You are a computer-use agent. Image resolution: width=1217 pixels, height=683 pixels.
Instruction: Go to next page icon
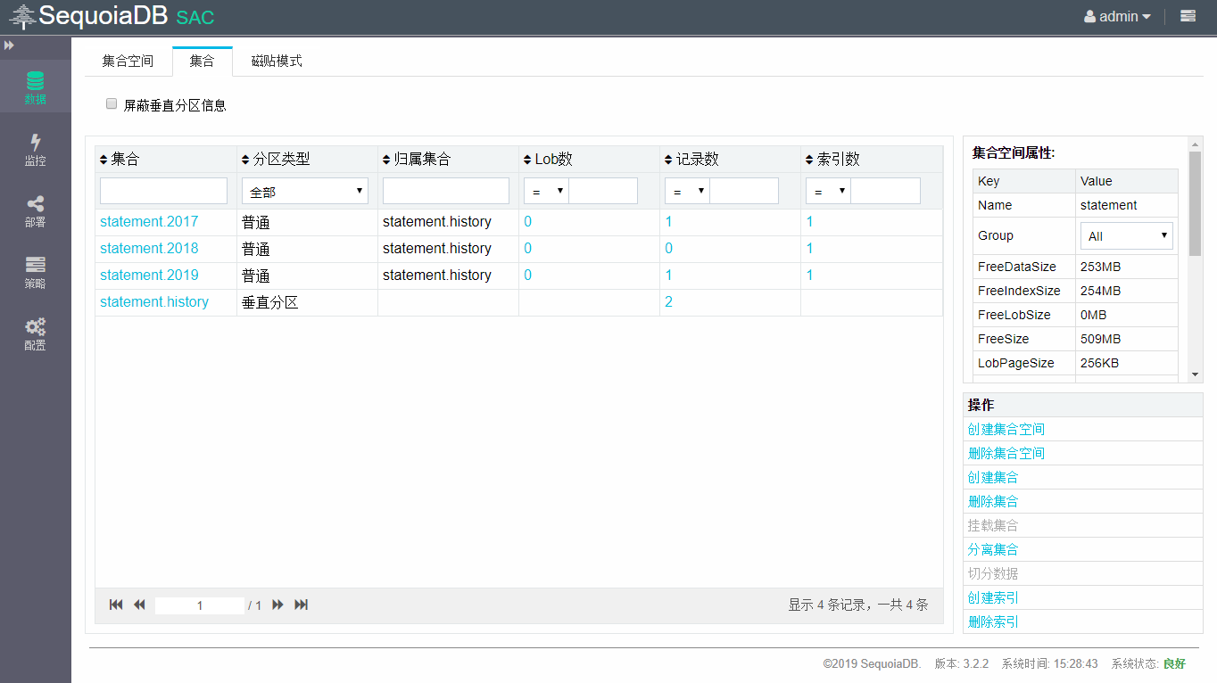[277, 605]
